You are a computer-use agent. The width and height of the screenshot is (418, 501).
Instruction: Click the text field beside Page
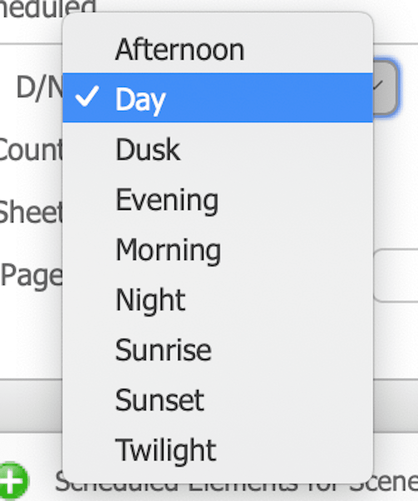tap(395, 275)
